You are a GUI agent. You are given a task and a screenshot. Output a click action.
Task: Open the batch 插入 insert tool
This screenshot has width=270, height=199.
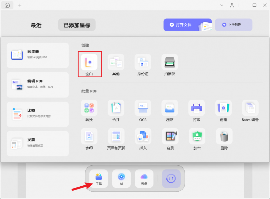pyautogui.click(x=143, y=136)
